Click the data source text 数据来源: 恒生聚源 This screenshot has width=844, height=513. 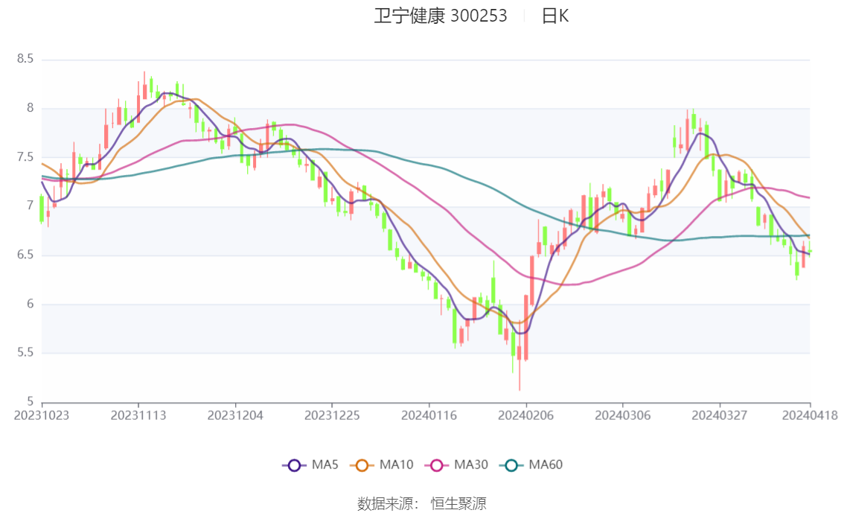pos(422,504)
